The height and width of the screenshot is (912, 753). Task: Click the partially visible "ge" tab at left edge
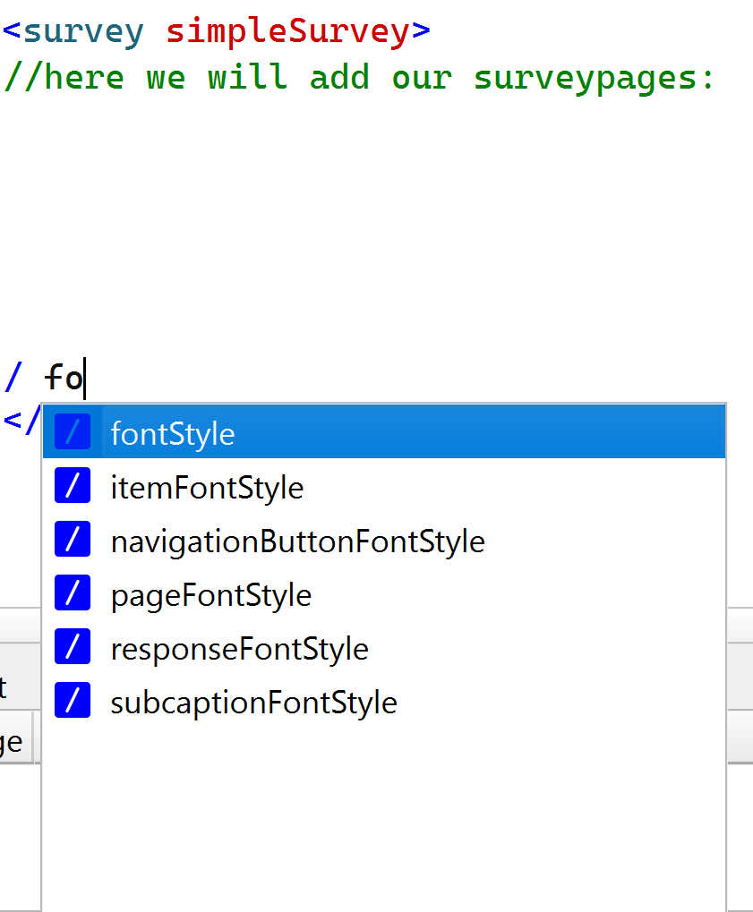coord(13,742)
